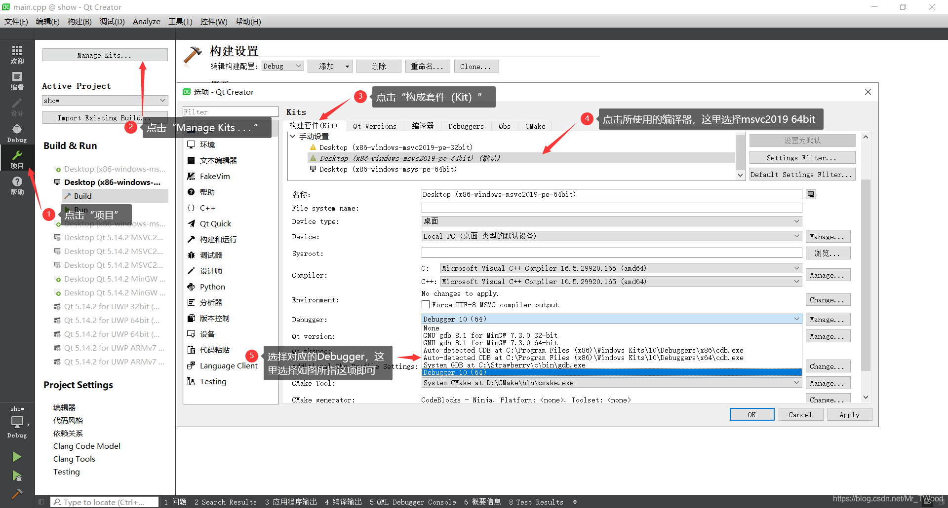The width and height of the screenshot is (948, 508).
Task: Open the show Debug kit selector icon
Action: point(17,422)
